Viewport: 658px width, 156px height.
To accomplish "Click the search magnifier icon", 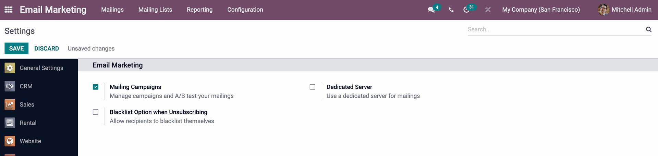I will (x=648, y=29).
